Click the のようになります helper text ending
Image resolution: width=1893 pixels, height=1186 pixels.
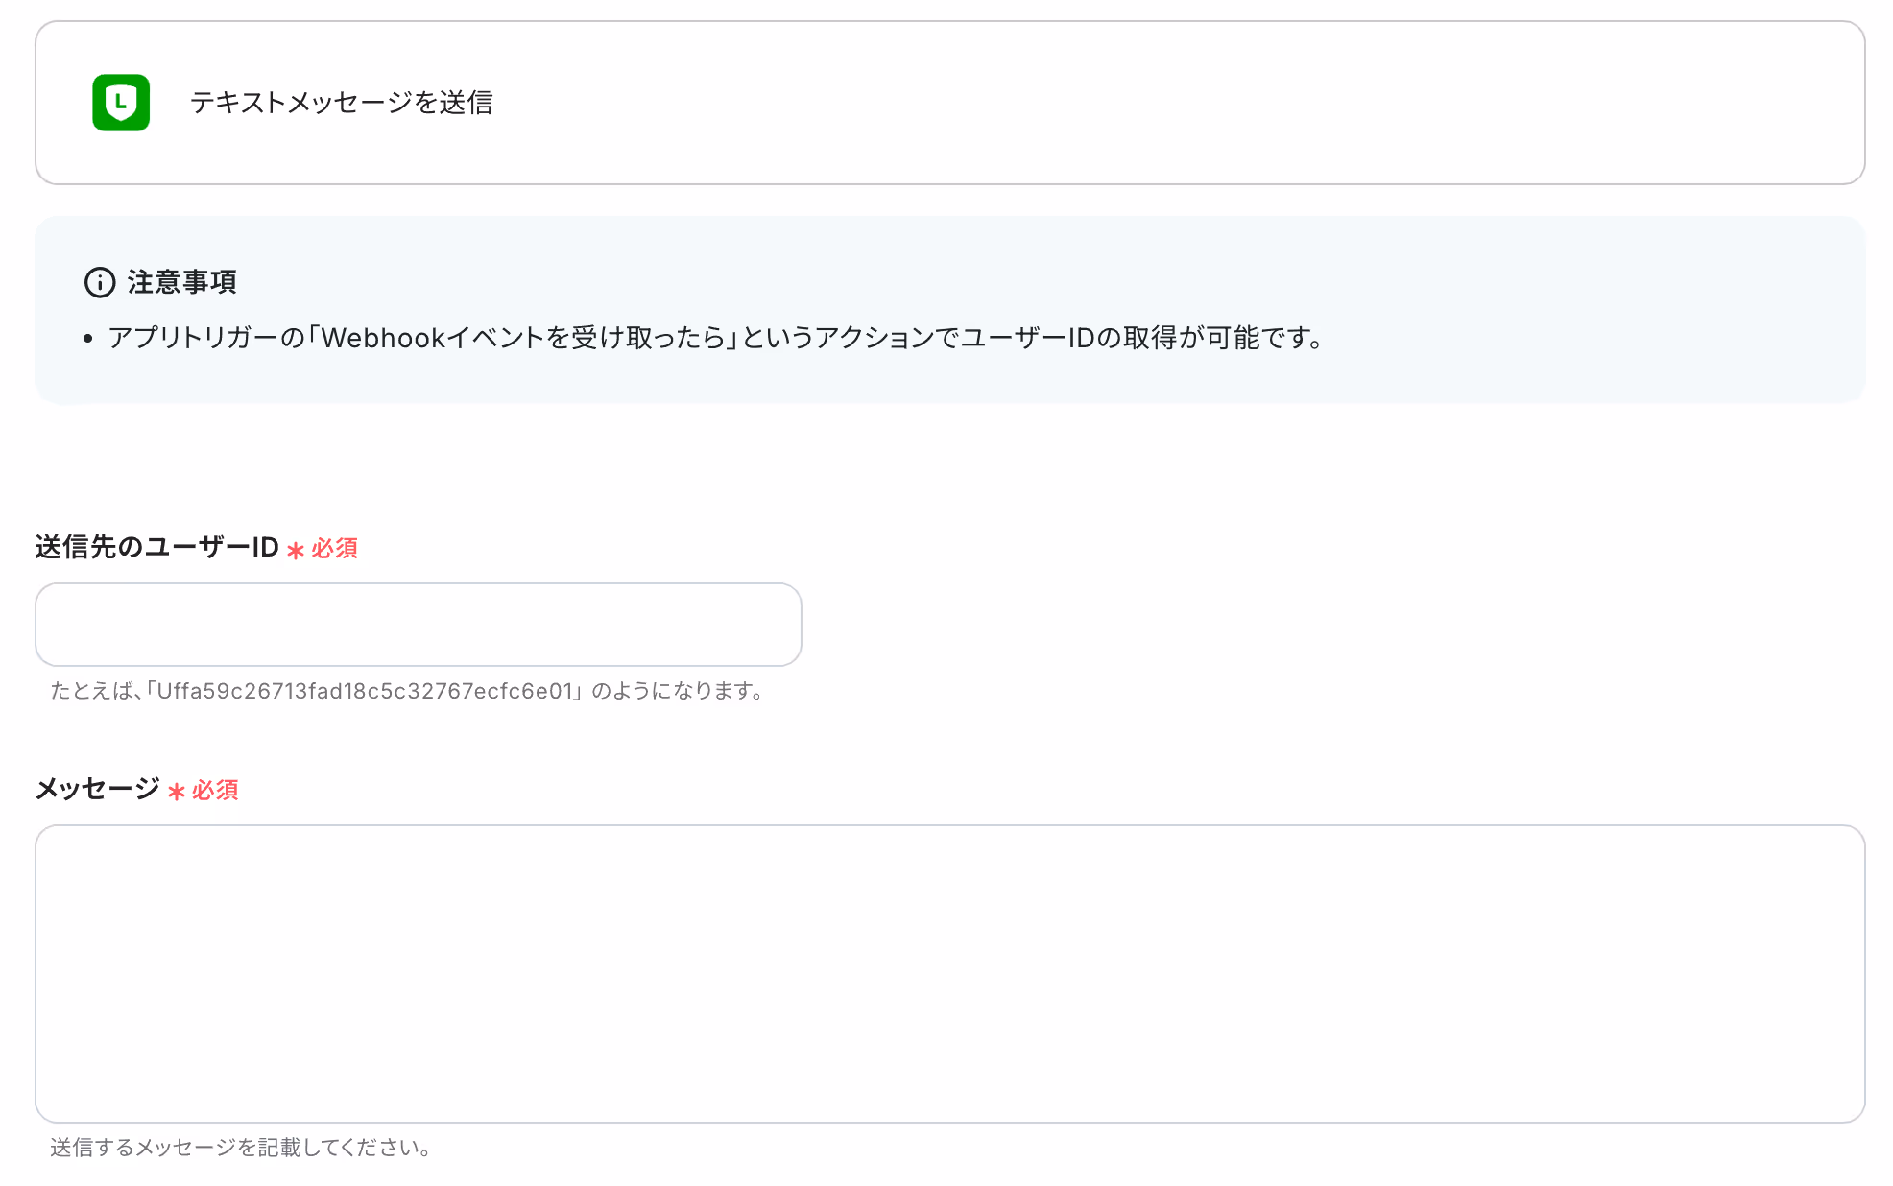coord(677,691)
